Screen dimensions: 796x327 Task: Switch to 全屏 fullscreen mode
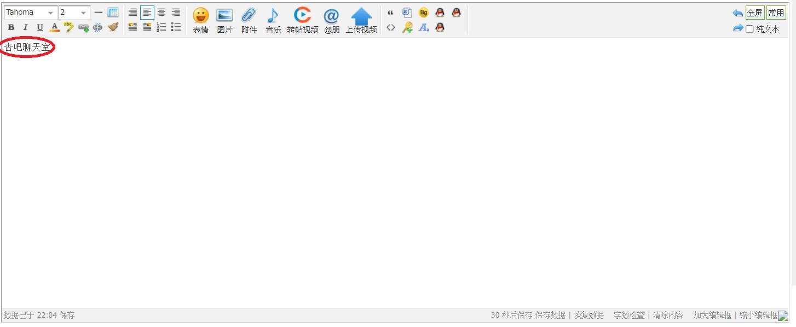754,13
